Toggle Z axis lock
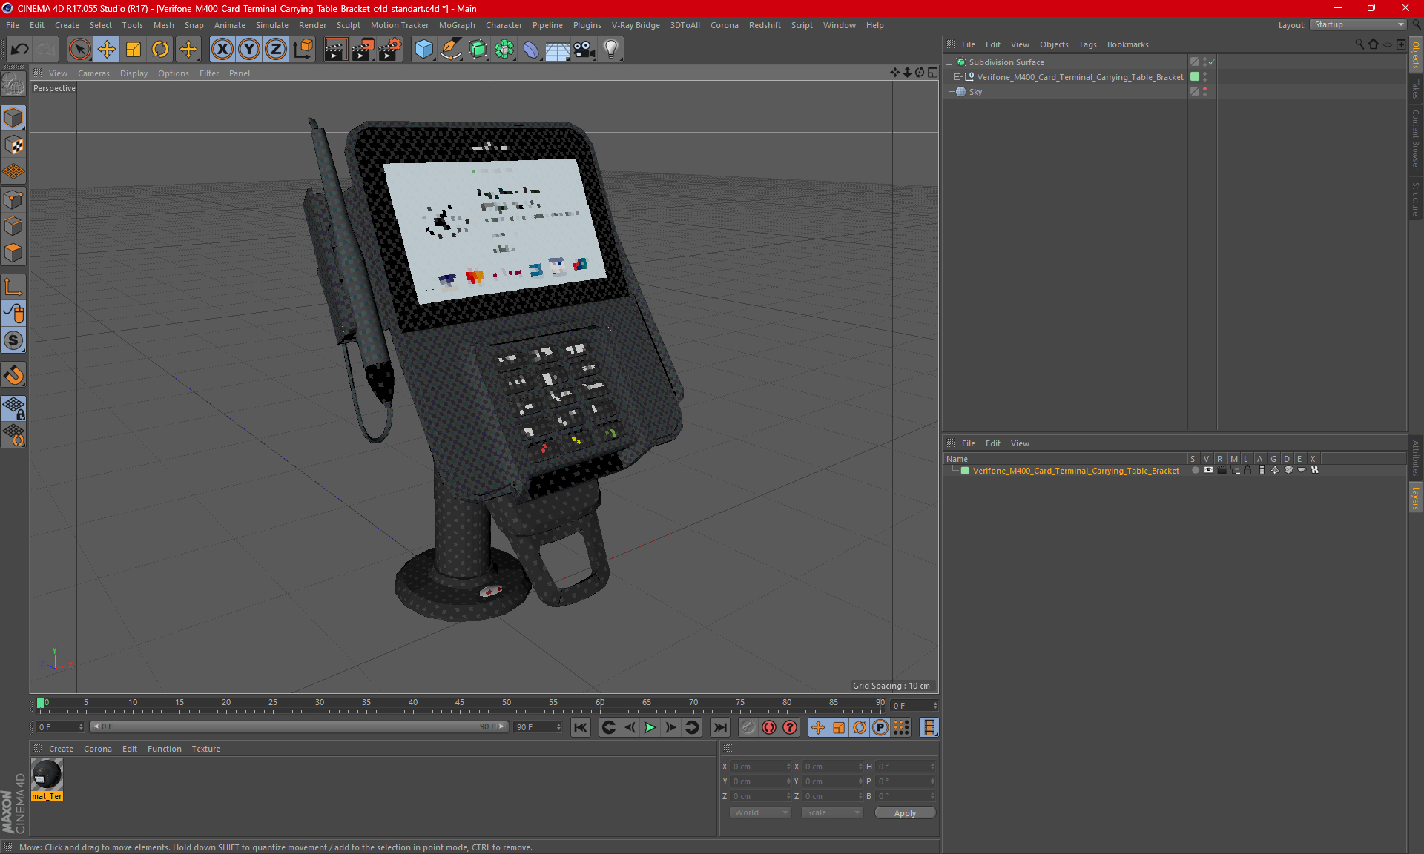1424x854 pixels. pyautogui.click(x=276, y=50)
